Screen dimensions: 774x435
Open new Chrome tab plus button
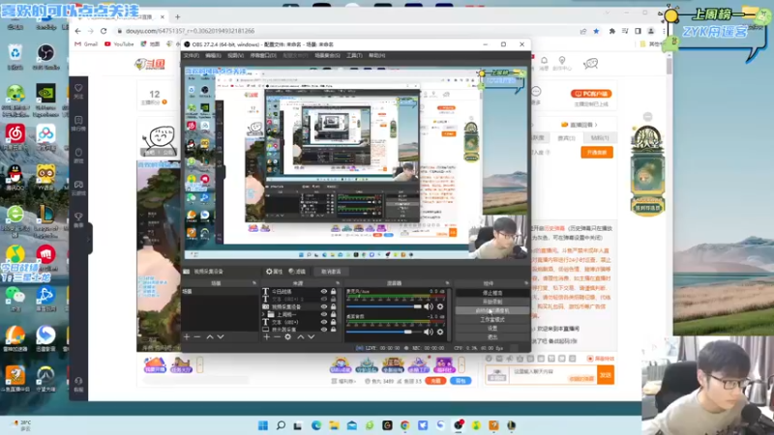pyautogui.click(x=178, y=16)
